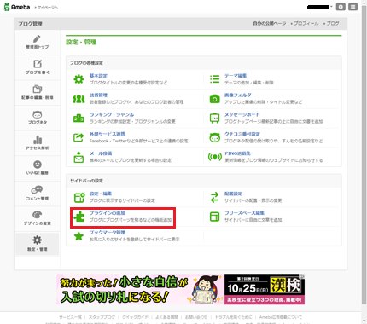367x324 pixels.
Task: Click the Ameba logo
Action: pos(17,7)
